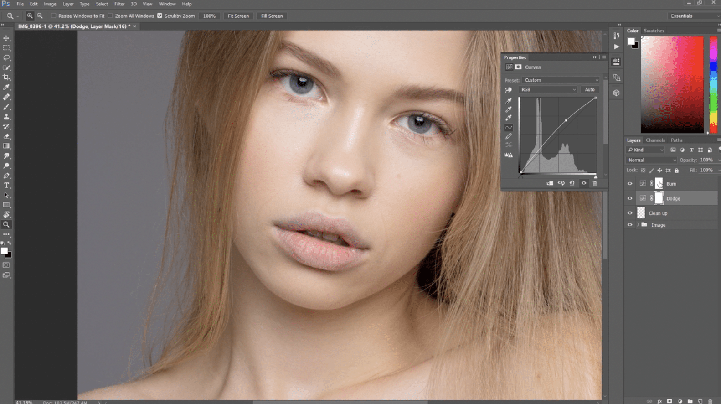Toggle lock all padlock in Layers
This screenshot has width=721, height=404.
point(676,171)
